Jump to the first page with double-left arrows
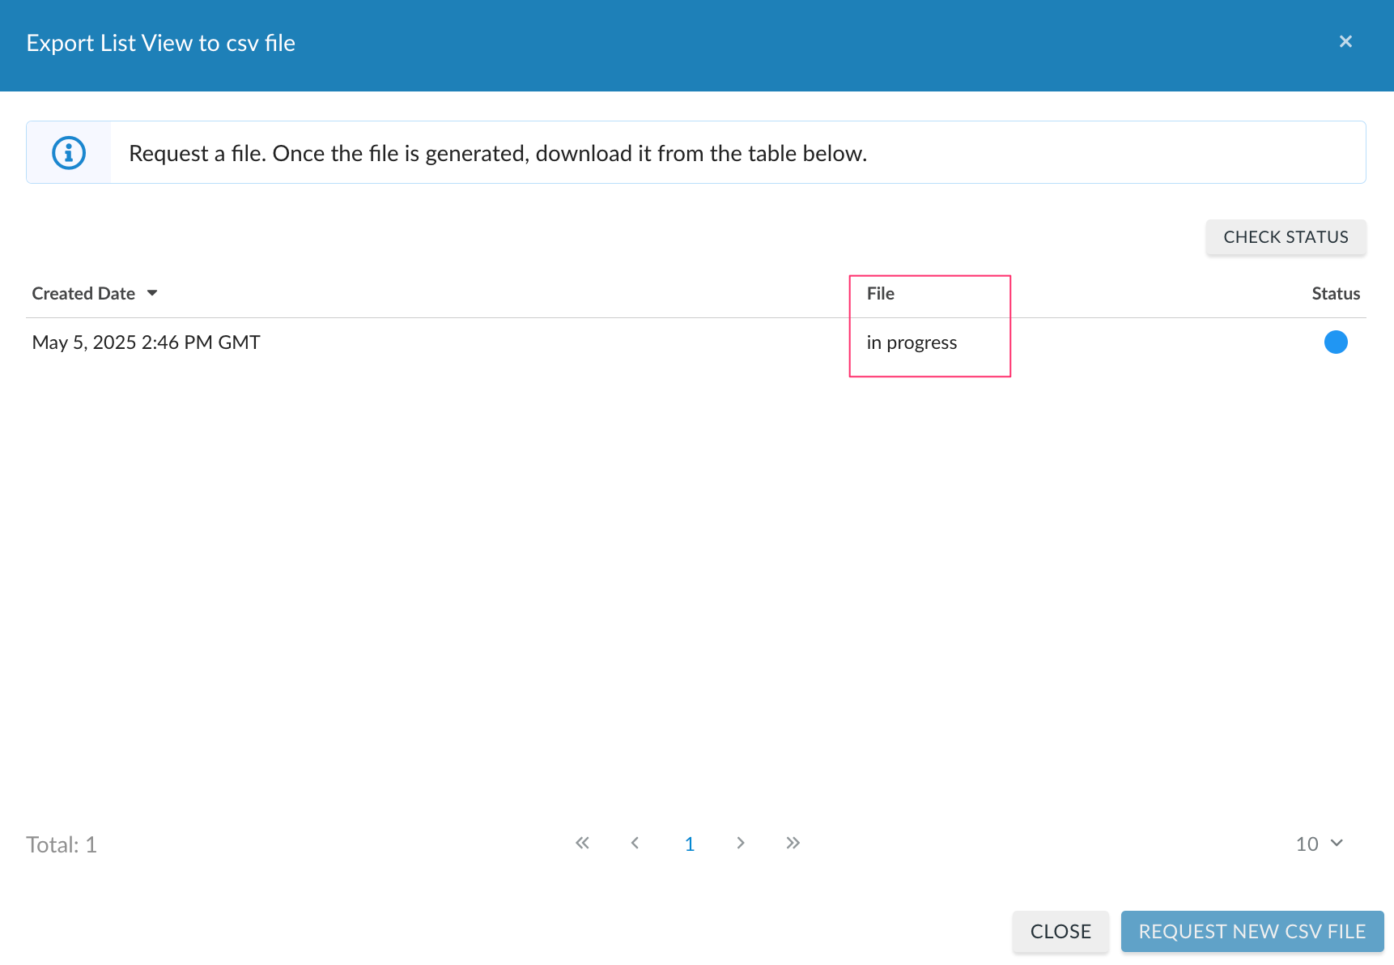 582,844
